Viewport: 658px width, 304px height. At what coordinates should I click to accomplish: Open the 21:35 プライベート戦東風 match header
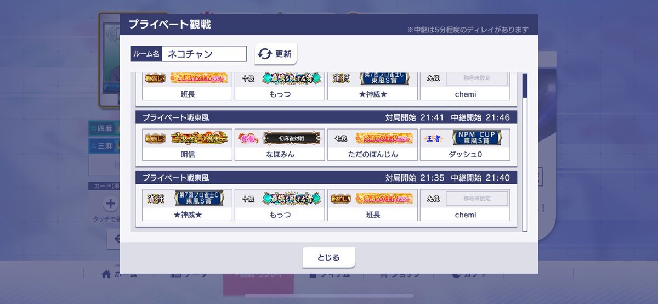[x=326, y=178]
